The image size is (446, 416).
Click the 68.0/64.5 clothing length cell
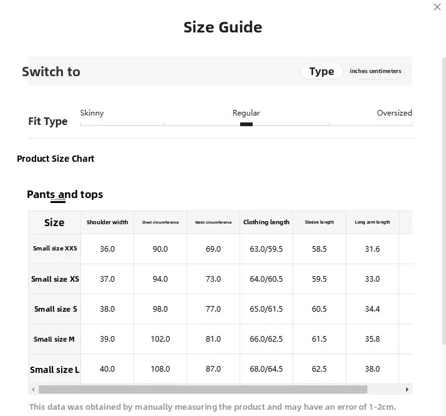(266, 369)
